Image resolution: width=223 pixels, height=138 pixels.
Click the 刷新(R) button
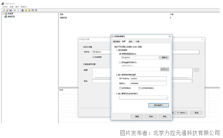(x=165, y=57)
